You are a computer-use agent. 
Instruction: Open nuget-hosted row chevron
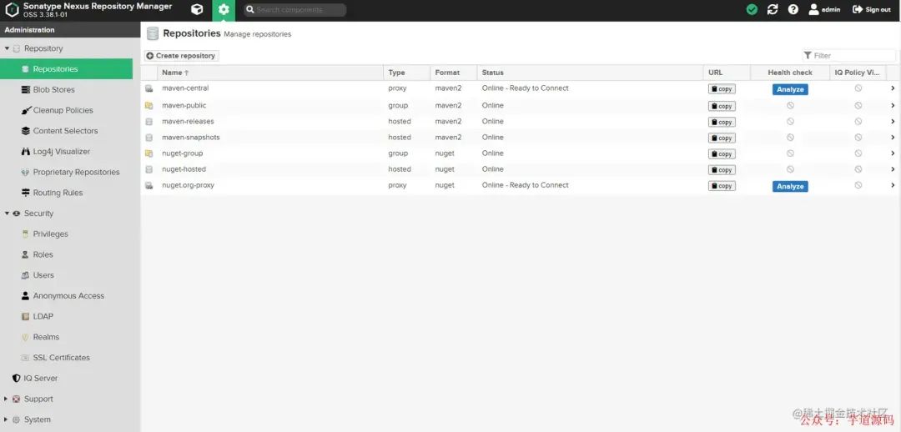coord(893,169)
